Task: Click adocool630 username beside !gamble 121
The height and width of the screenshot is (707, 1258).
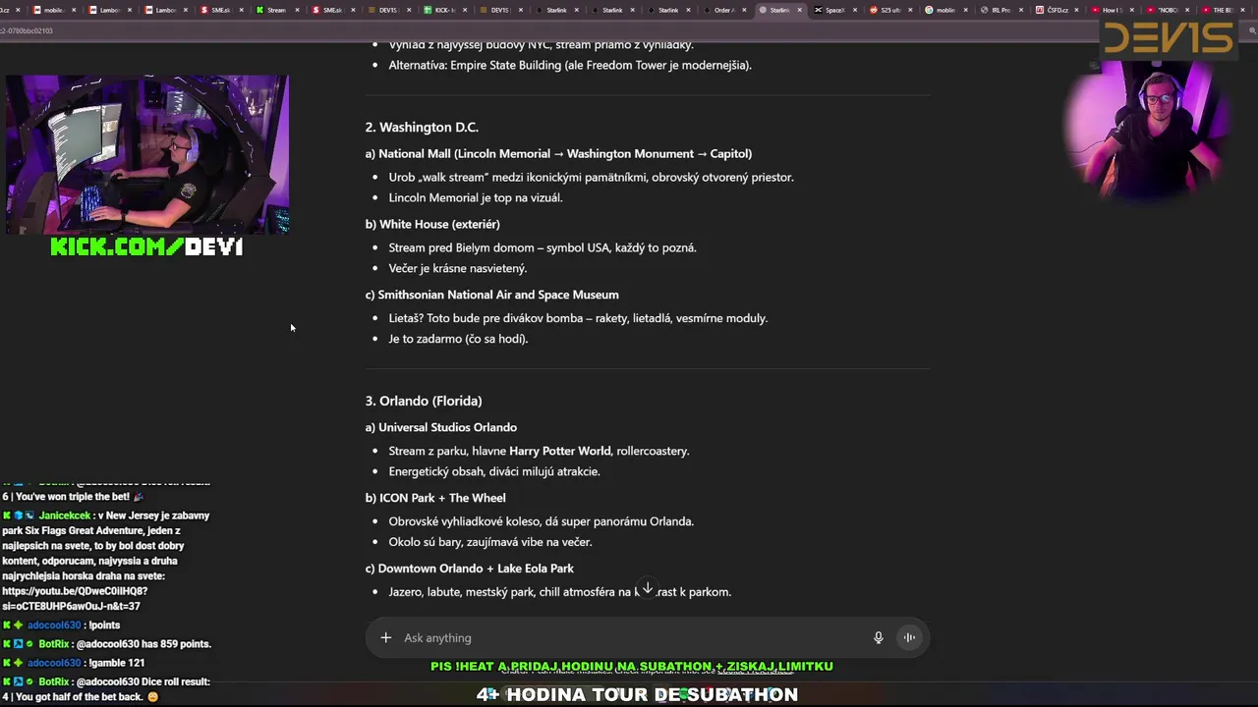Action: (54, 663)
